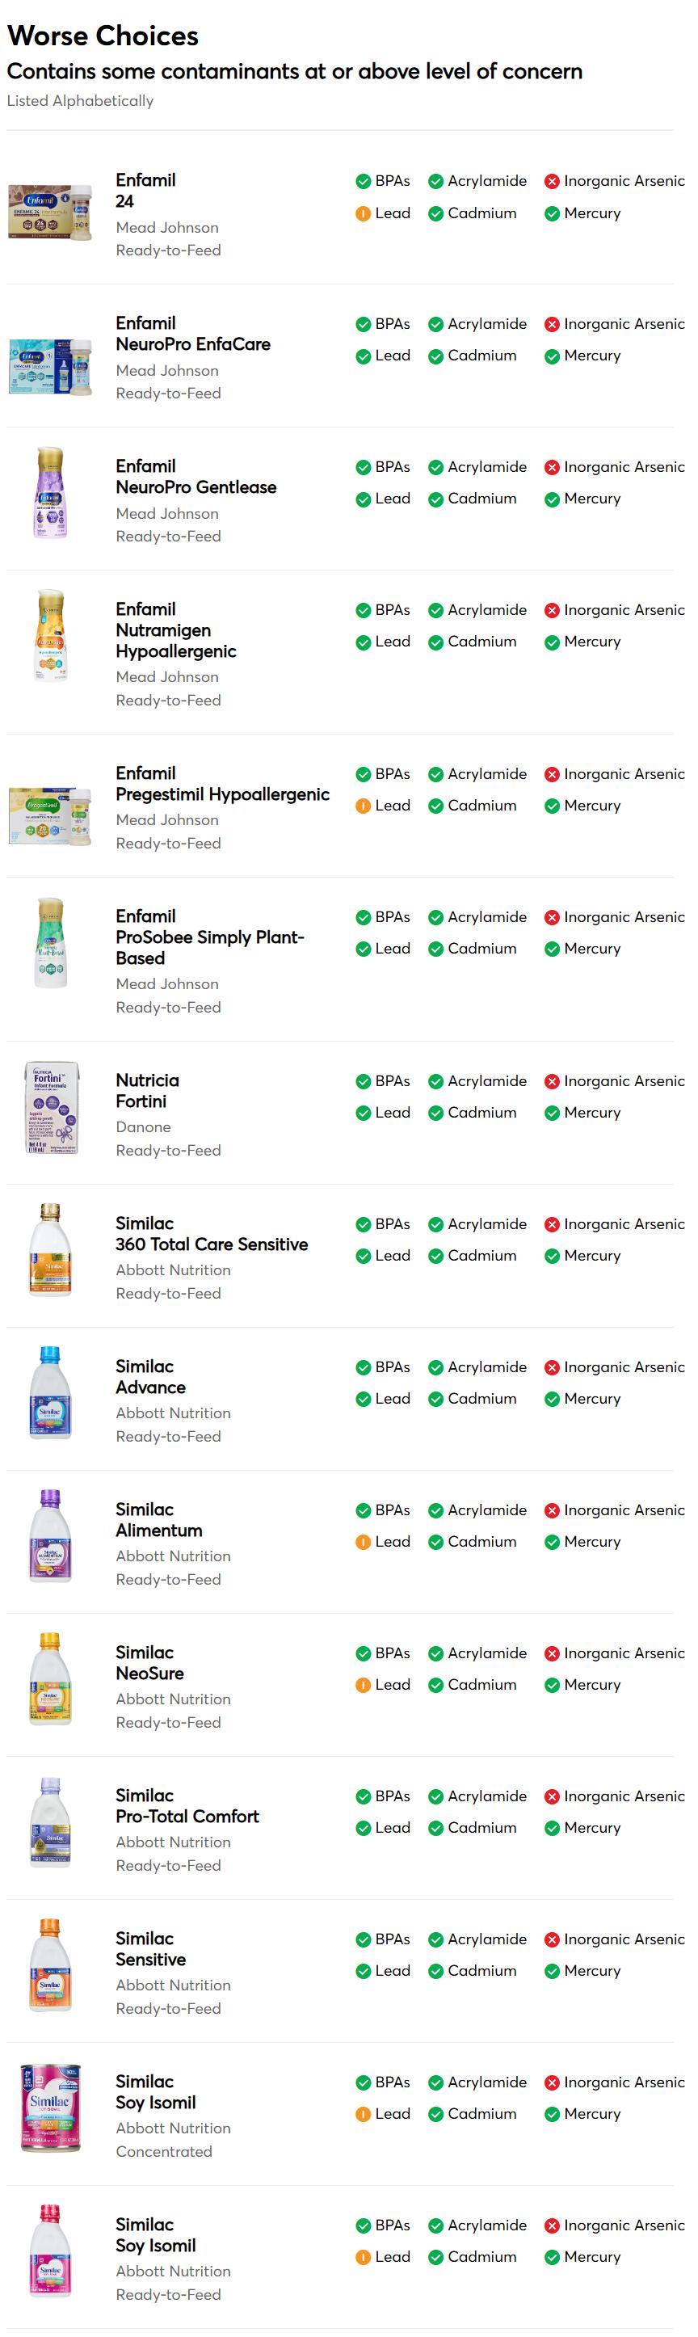Viewport: 698px width, 2337px height.
Task: Click the green Lead check for Enfamil NeuroPro Gentlease
Action: [363, 499]
